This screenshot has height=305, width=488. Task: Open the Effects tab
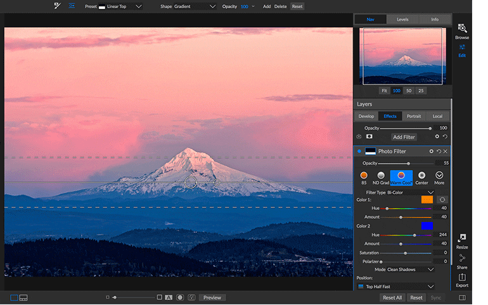[390, 116]
